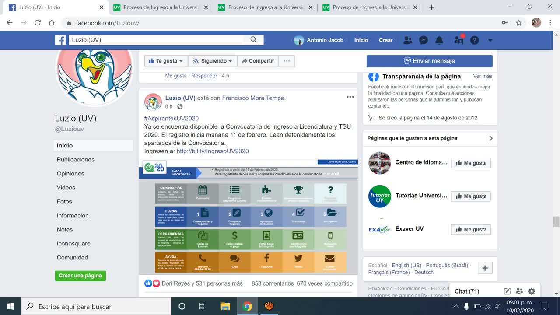Reload the page with refresh icon
Image resolution: width=560 pixels, height=315 pixels.
click(x=38, y=23)
